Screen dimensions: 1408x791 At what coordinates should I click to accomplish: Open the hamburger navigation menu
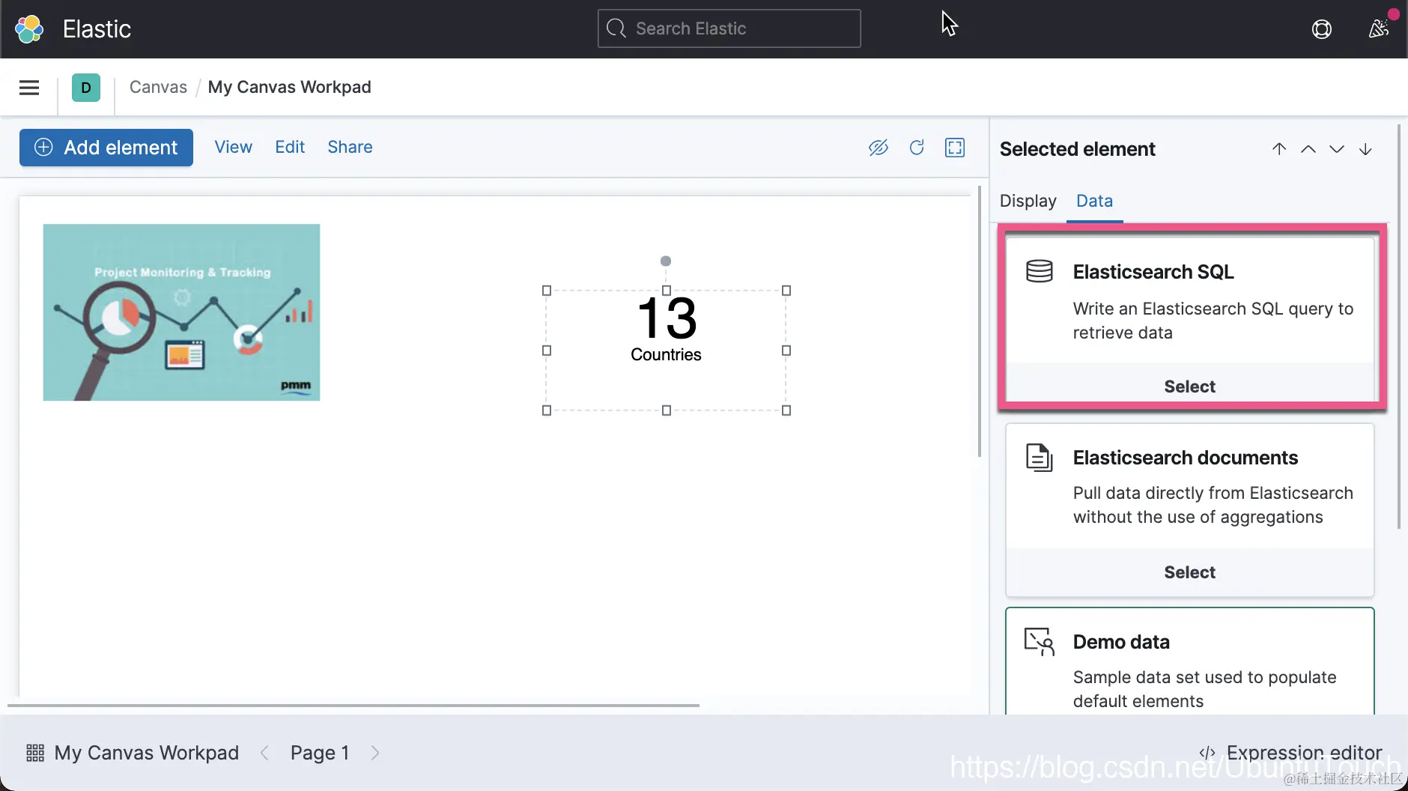pyautogui.click(x=29, y=88)
